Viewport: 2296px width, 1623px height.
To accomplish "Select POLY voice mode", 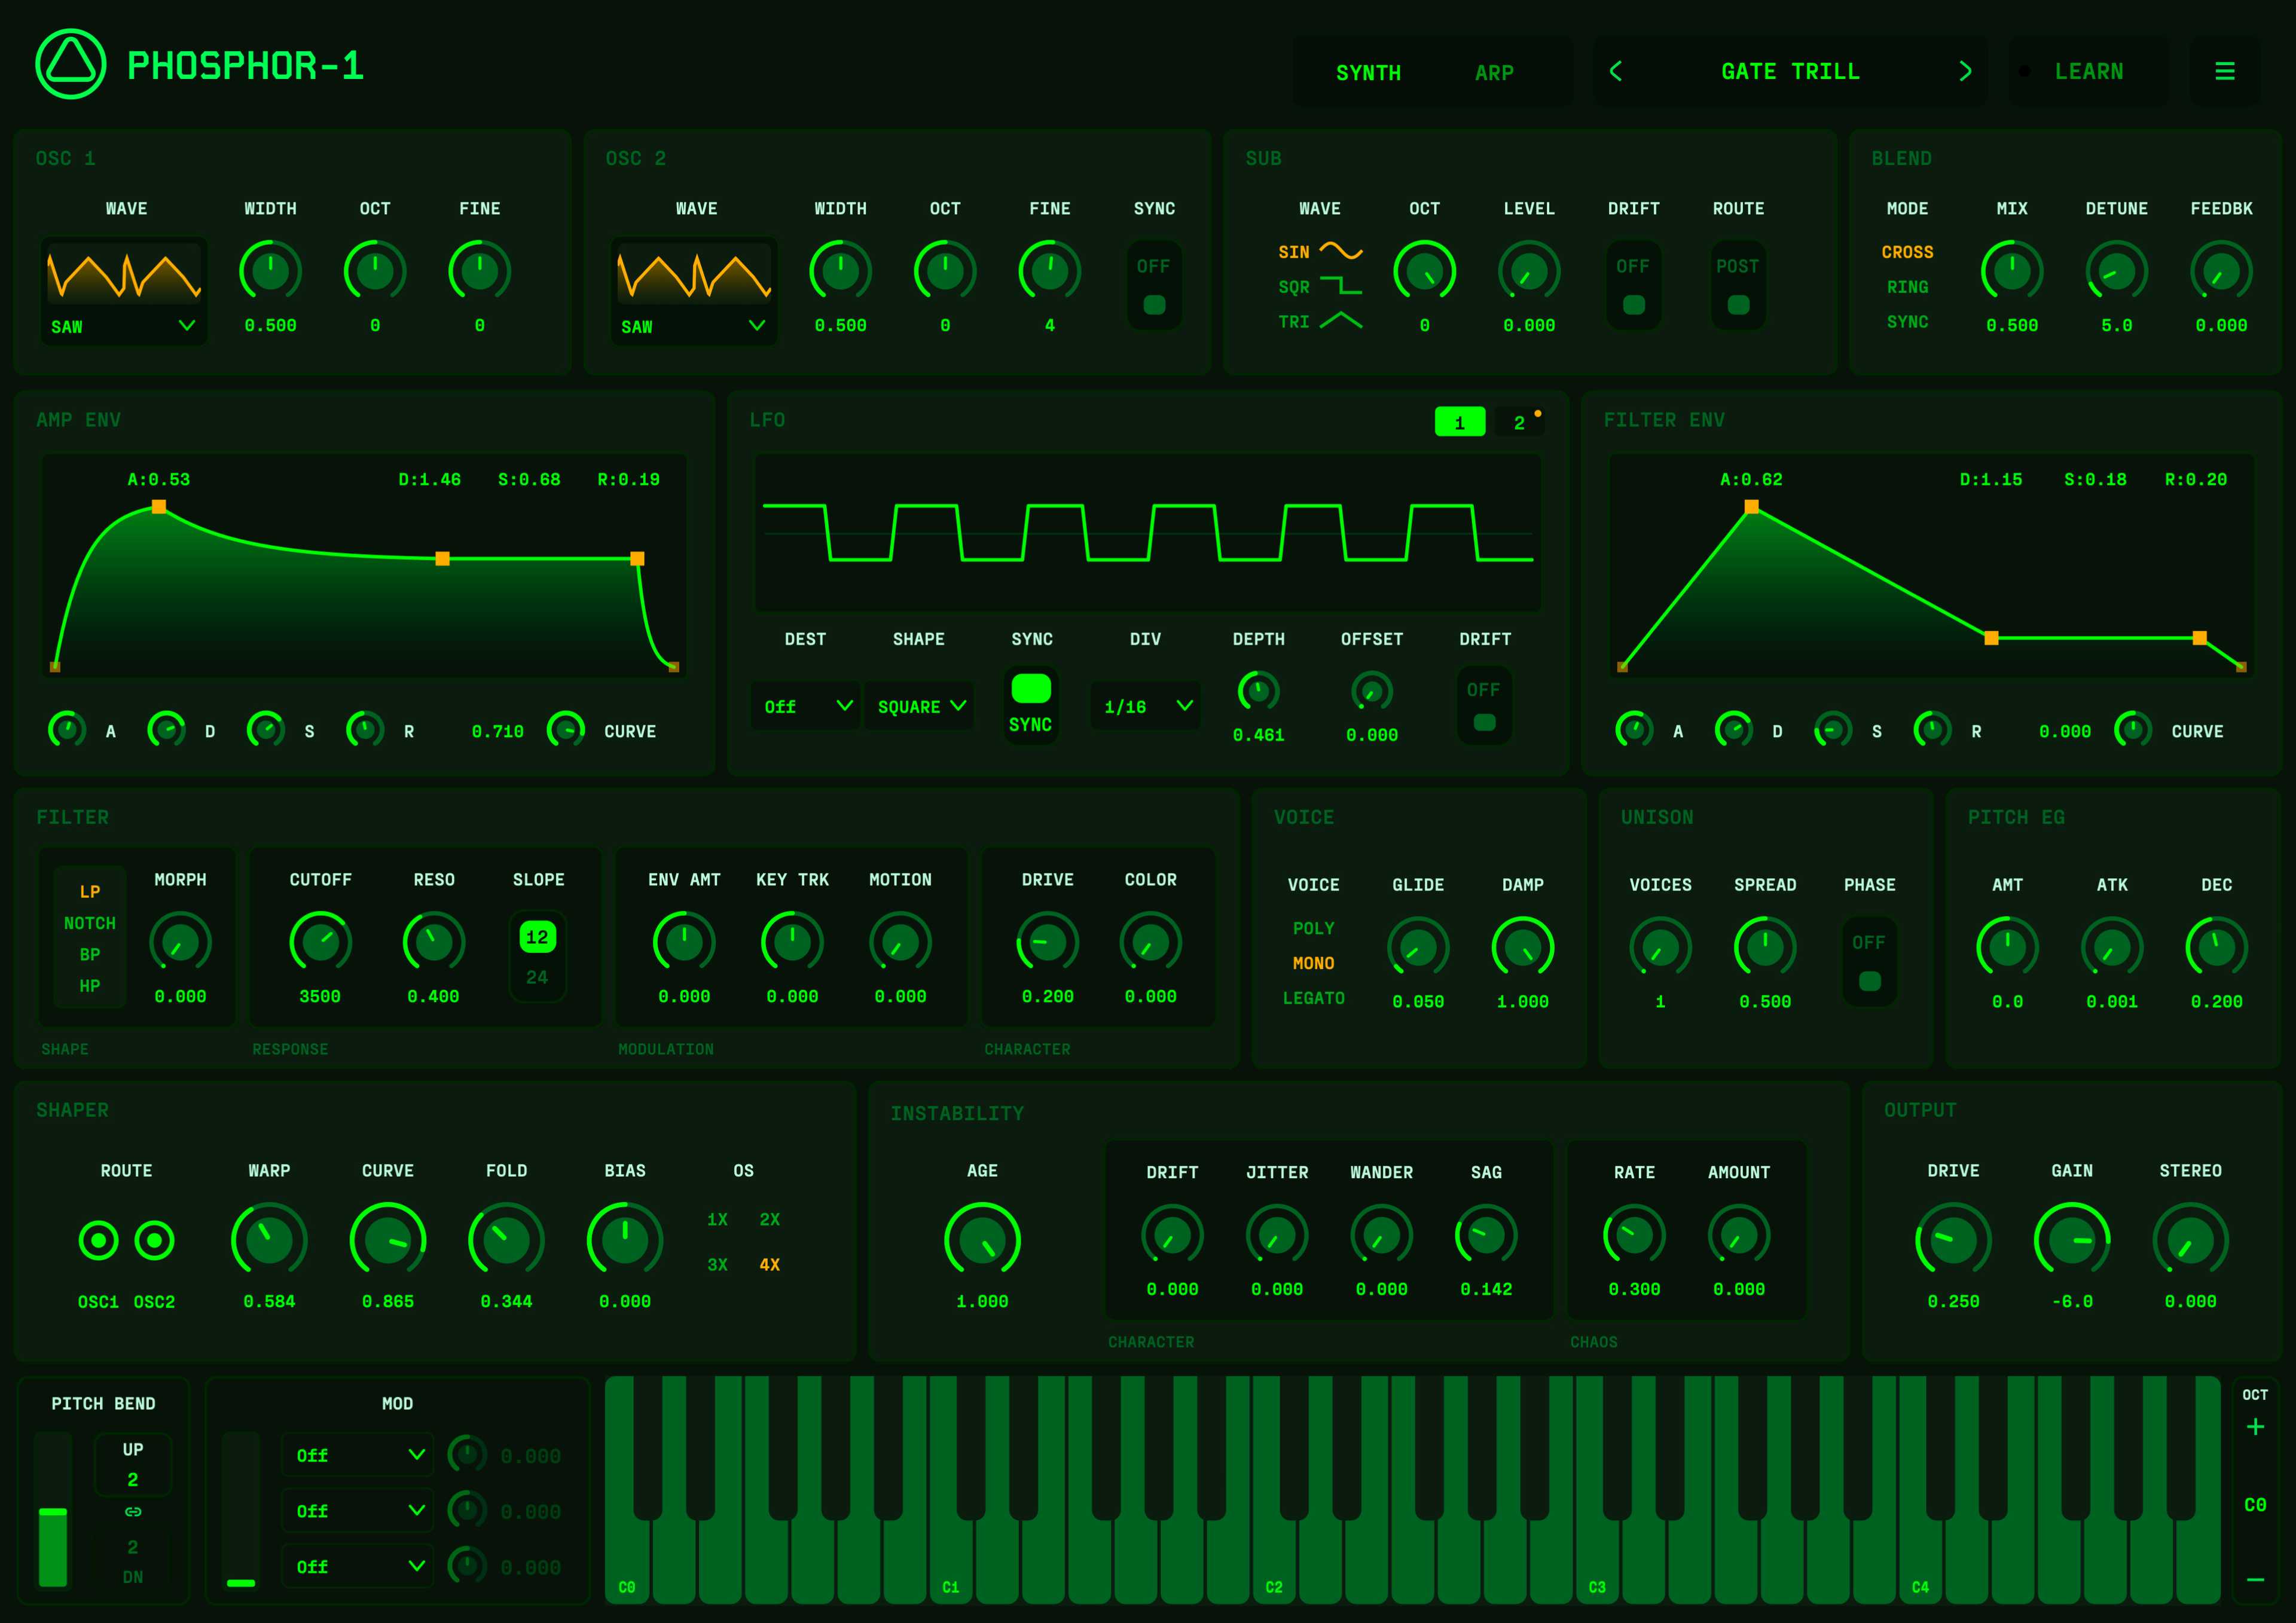I will click(x=1313, y=928).
